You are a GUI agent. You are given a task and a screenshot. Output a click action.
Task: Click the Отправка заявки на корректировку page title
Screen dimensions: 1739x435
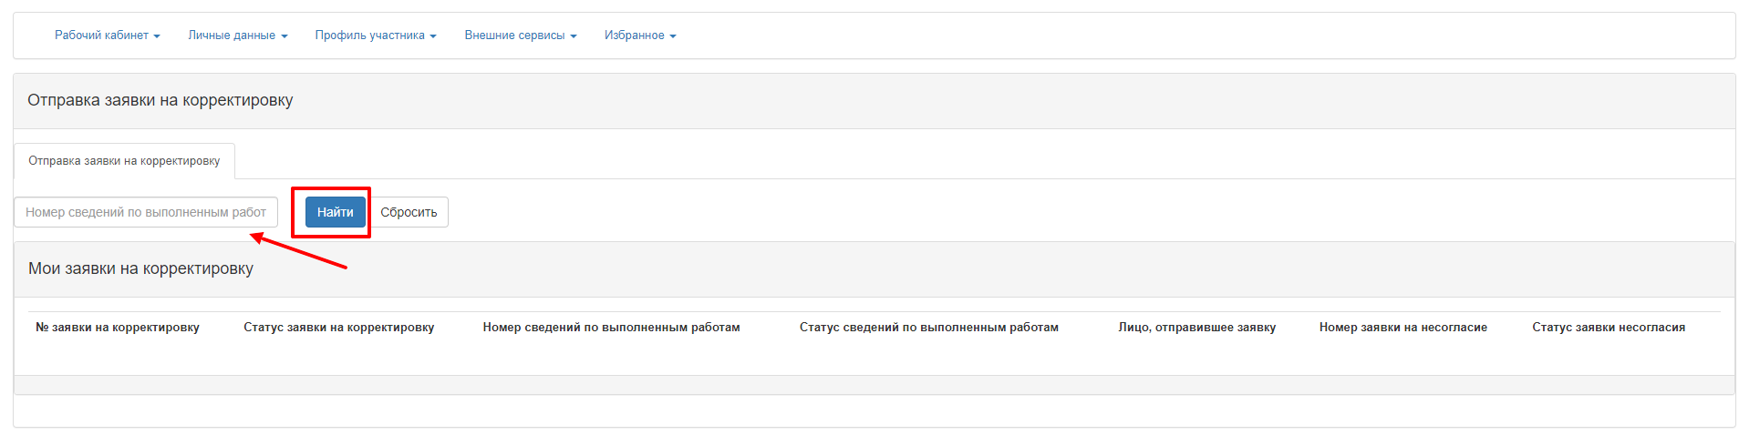[x=160, y=100]
